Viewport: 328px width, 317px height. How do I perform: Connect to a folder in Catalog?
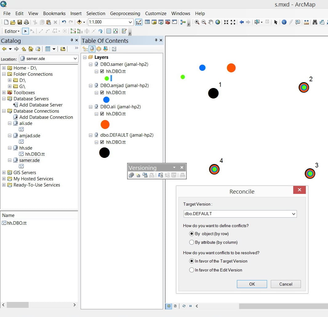[63, 49]
